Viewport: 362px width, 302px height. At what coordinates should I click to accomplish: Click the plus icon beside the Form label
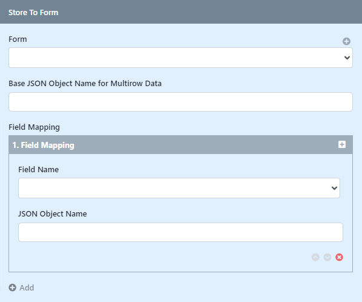[x=346, y=41]
